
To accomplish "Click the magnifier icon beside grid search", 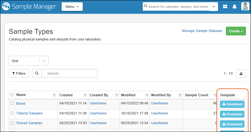I will click(x=37, y=73).
